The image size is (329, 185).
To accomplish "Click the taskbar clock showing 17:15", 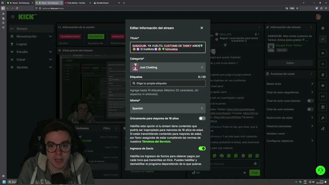I will click(x=319, y=182).
